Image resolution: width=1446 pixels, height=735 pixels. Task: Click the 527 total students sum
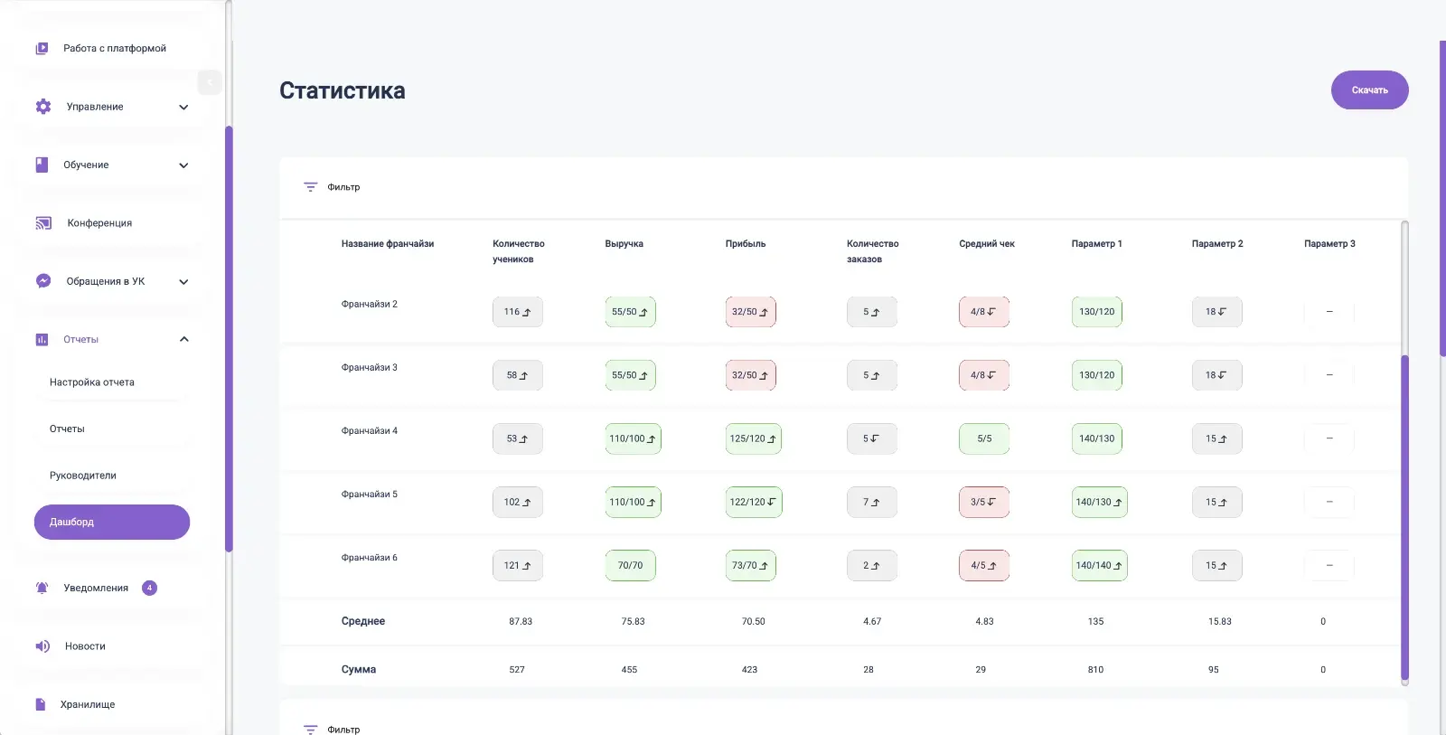tap(517, 670)
